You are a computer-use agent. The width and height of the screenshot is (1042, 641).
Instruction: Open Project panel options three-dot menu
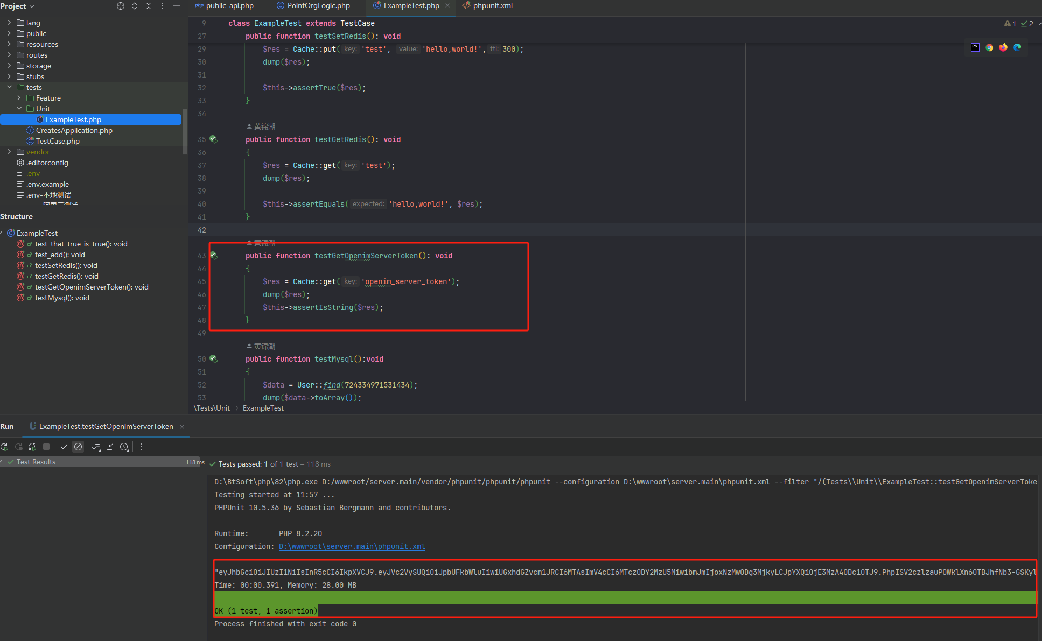tap(163, 6)
